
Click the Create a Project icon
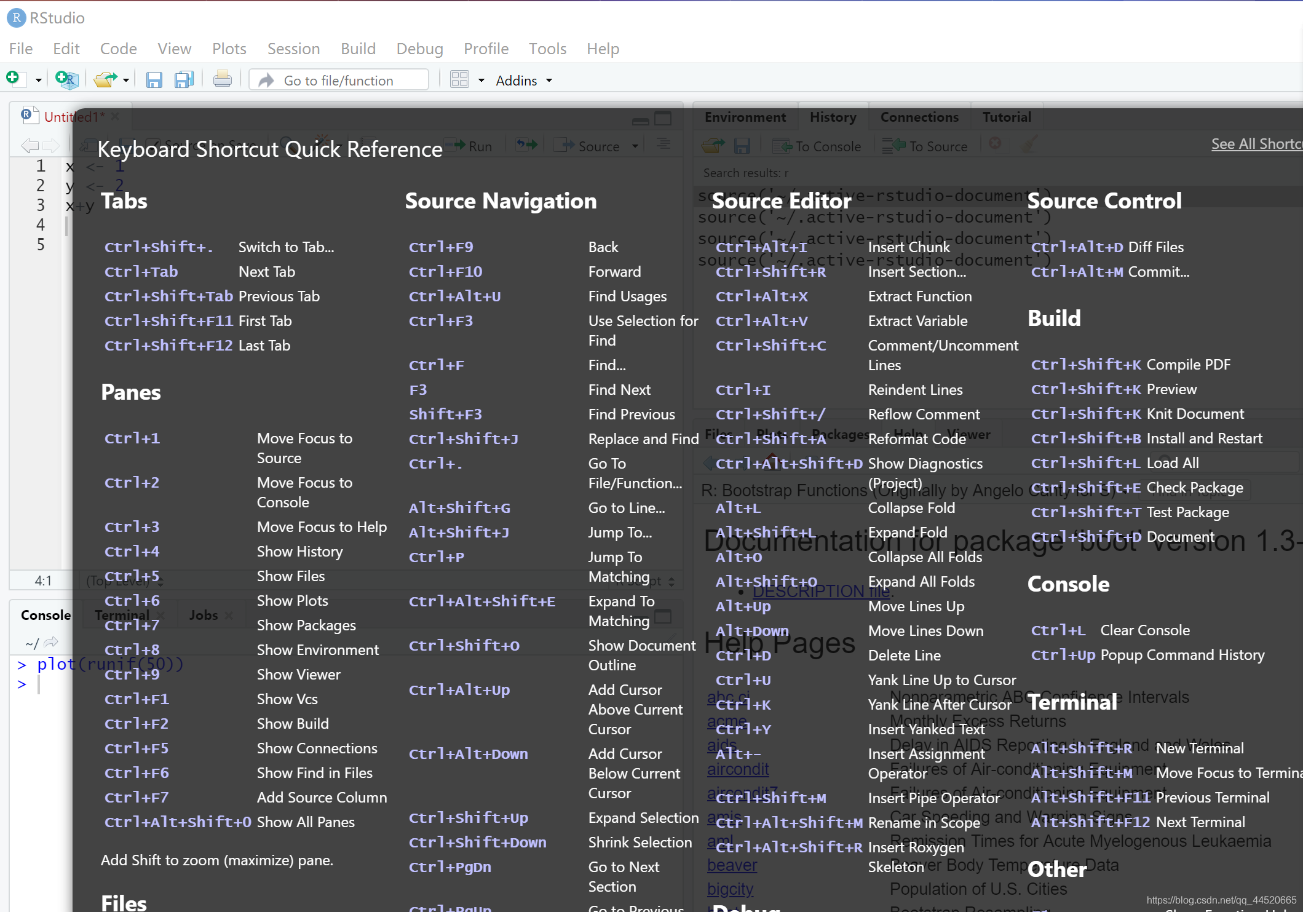coord(66,79)
